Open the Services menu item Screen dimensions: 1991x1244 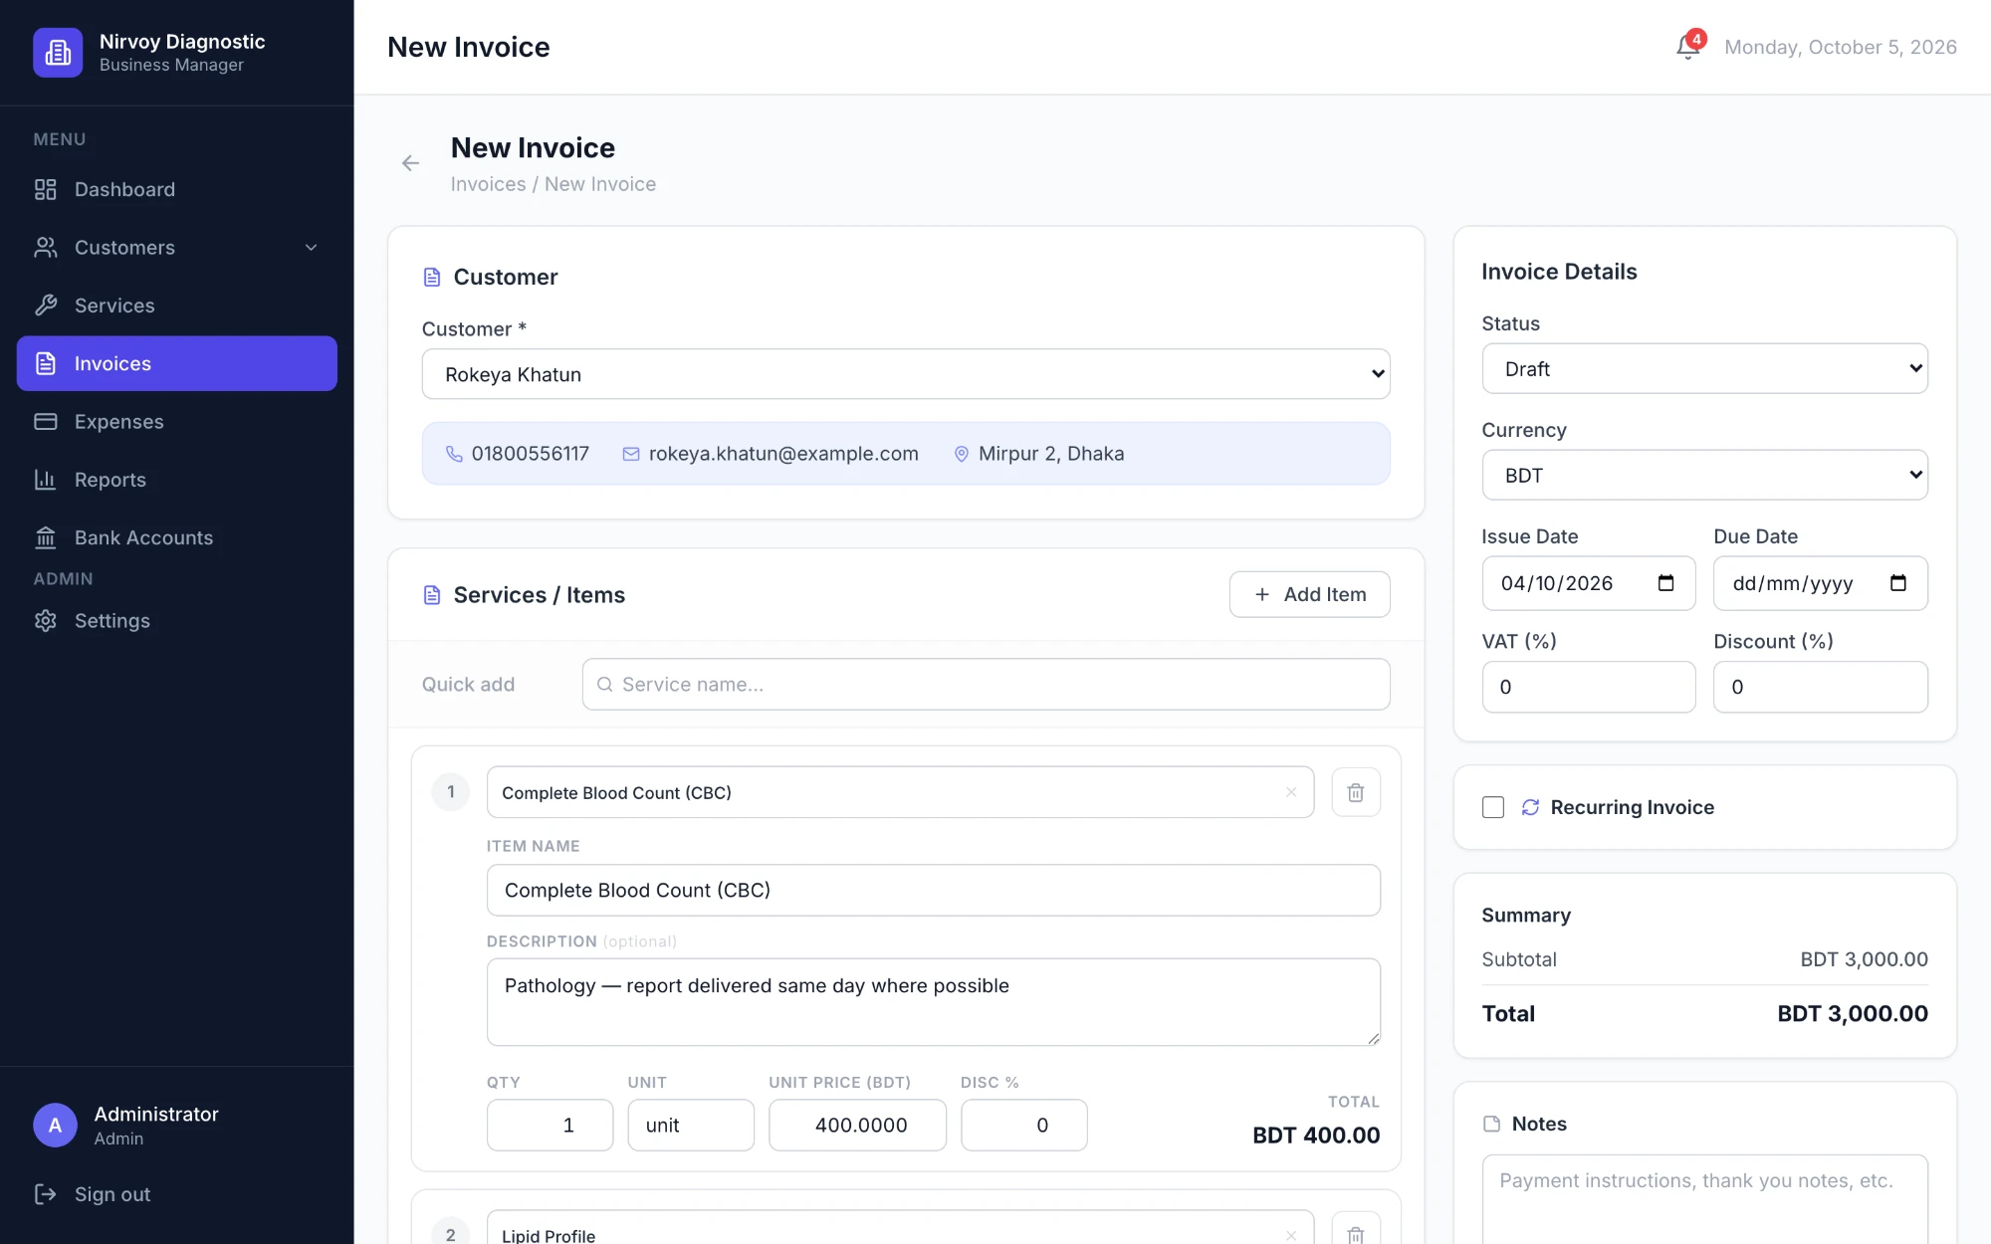[x=177, y=306]
